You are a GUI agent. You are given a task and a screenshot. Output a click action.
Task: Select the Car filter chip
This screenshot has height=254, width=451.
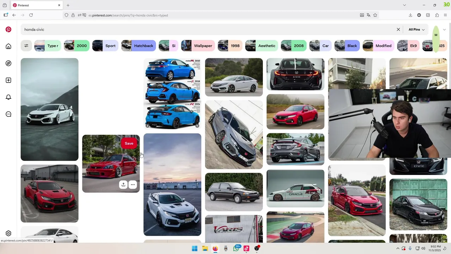click(x=320, y=46)
